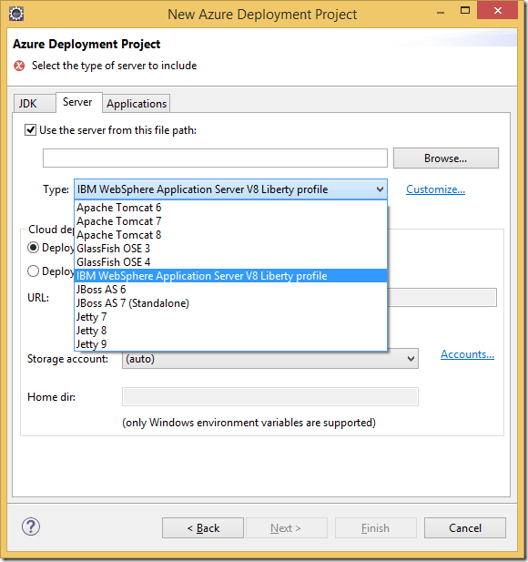Click the red error icon beside the message
The height and width of the screenshot is (562, 528).
[x=19, y=66]
